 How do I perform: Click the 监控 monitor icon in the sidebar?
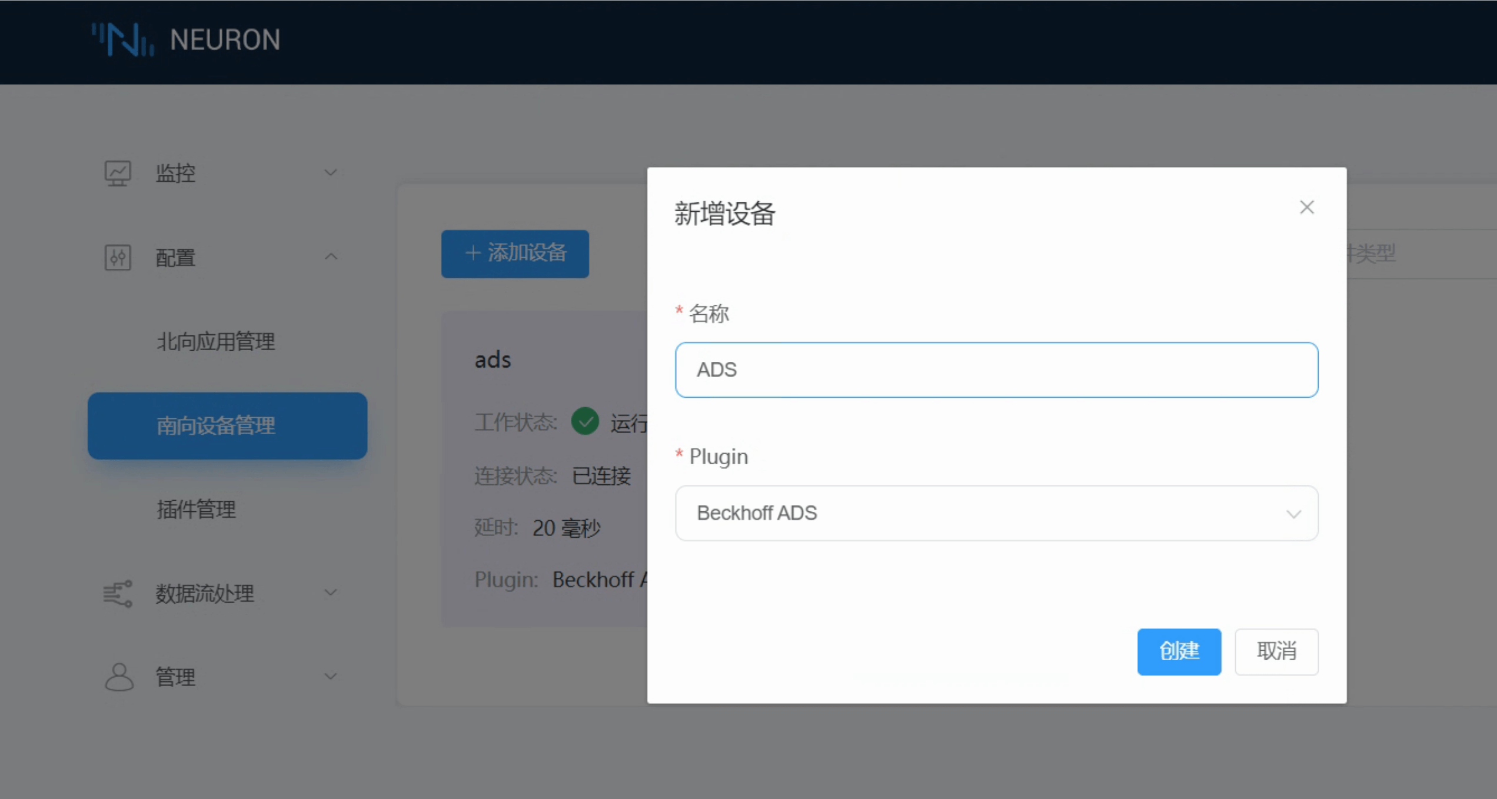click(117, 172)
